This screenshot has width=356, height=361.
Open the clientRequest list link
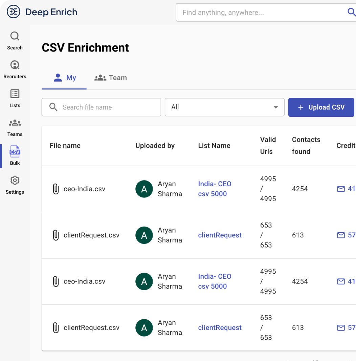pos(220,235)
